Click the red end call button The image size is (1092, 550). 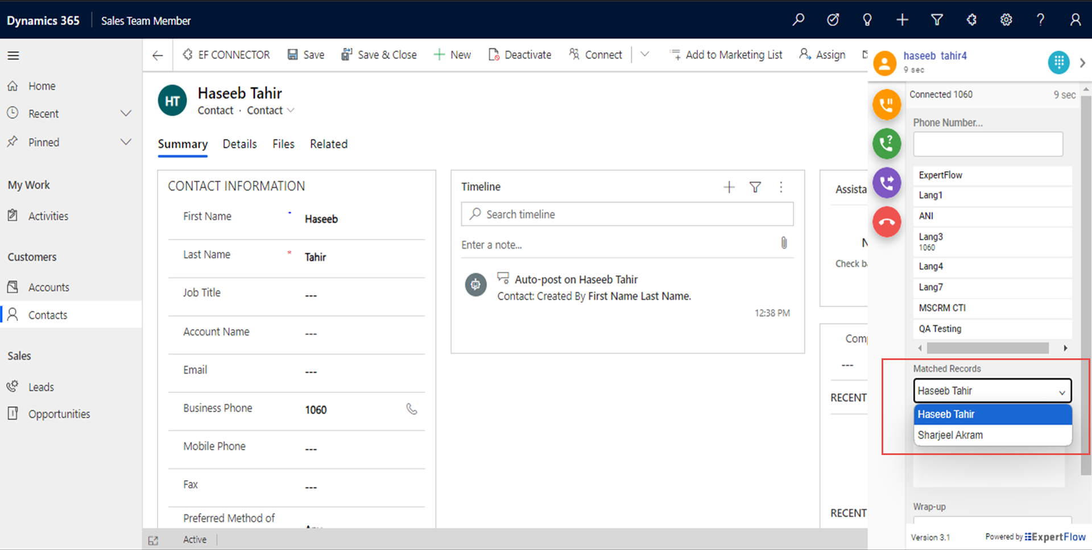(886, 222)
